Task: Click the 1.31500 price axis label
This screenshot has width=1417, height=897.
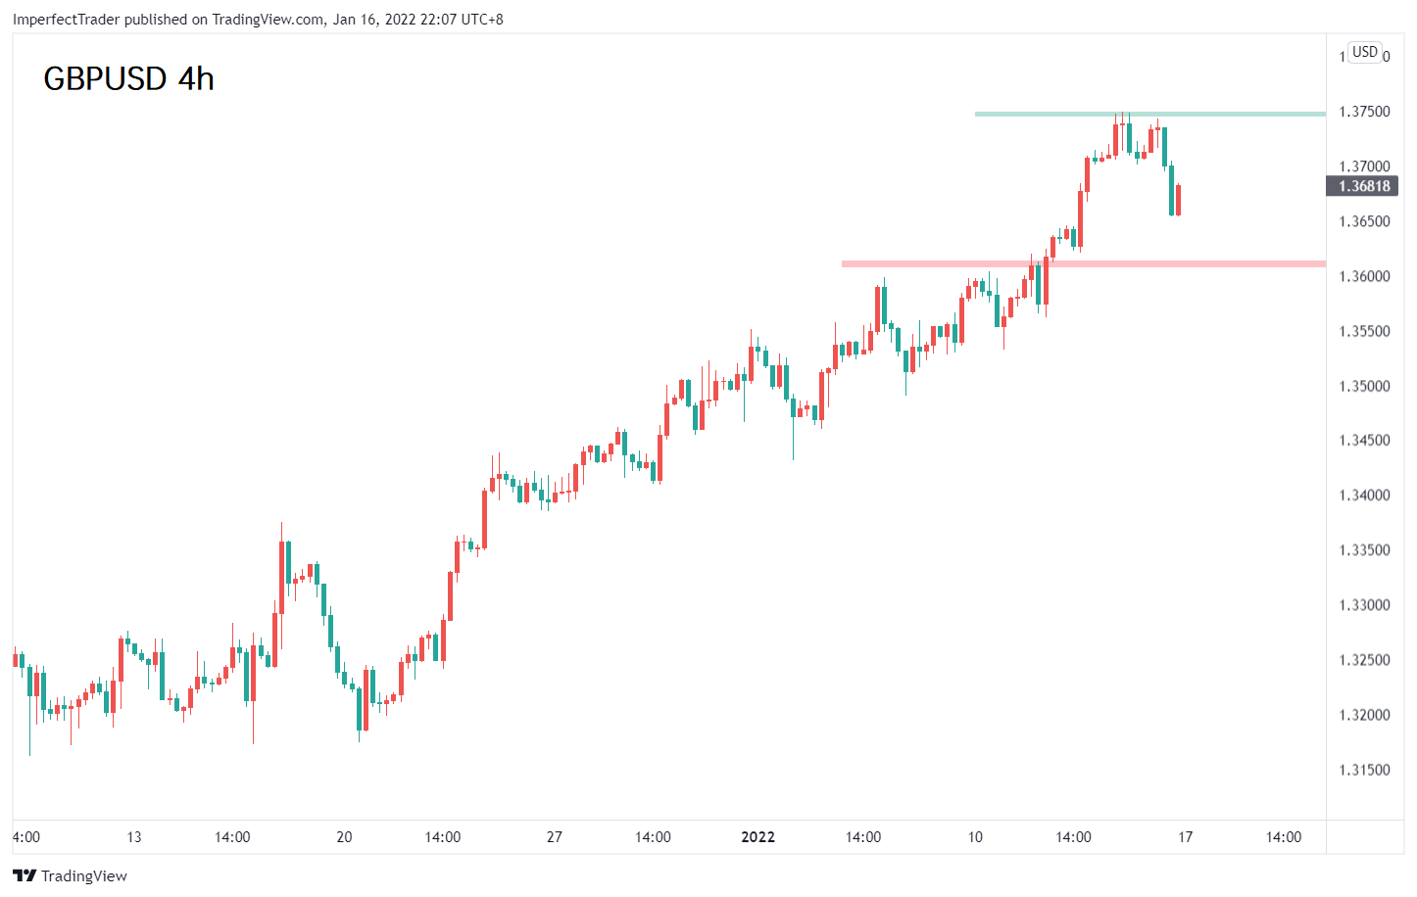Action: 1364,770
